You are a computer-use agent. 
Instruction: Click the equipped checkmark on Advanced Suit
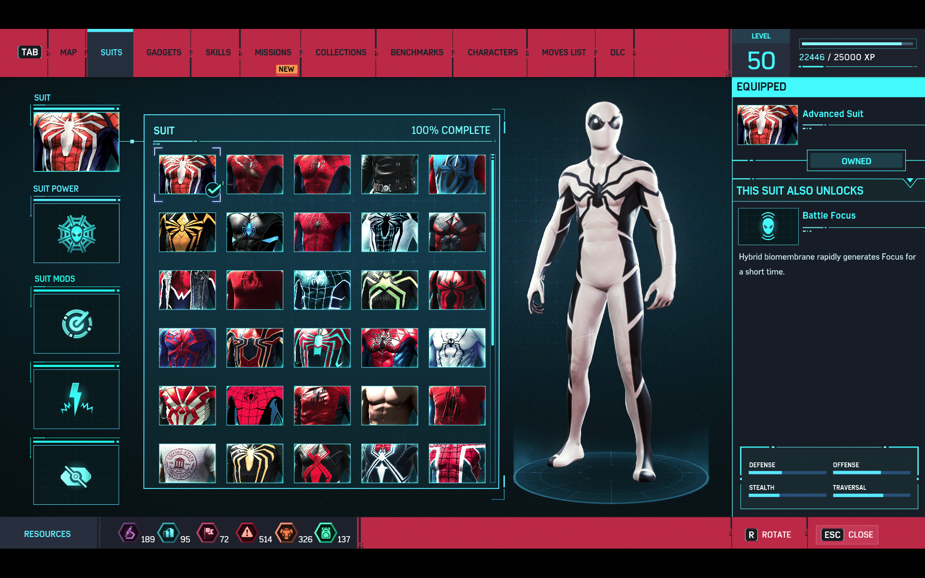click(x=213, y=189)
